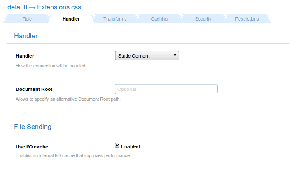Click the bold Document Root label
The width and height of the screenshot is (296, 171).
[x=34, y=89]
